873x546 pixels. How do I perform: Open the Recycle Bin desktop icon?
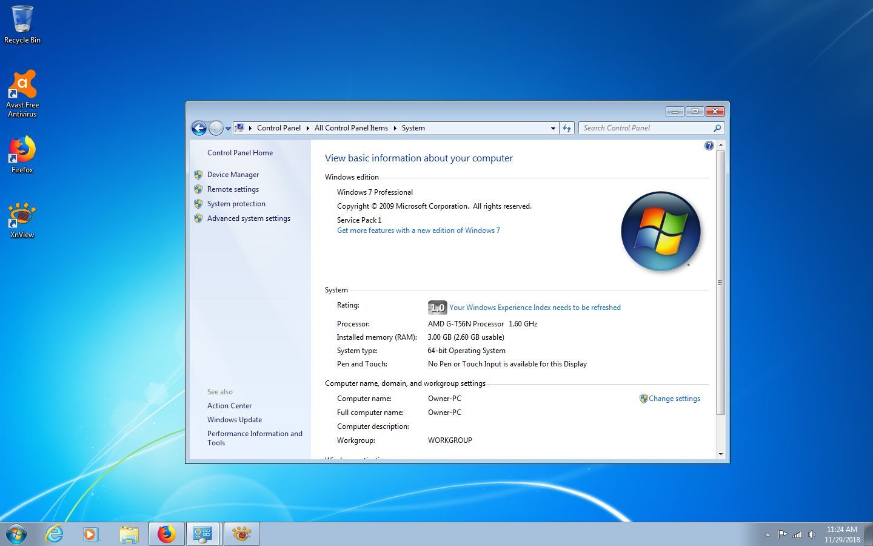22,25
